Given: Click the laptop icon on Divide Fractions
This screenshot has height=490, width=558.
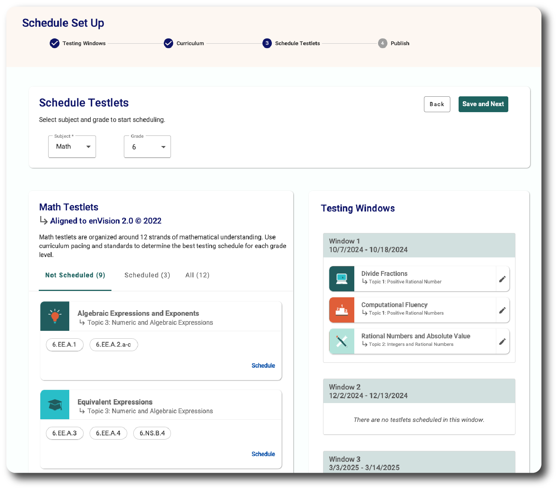Looking at the screenshot, I should pyautogui.click(x=342, y=279).
